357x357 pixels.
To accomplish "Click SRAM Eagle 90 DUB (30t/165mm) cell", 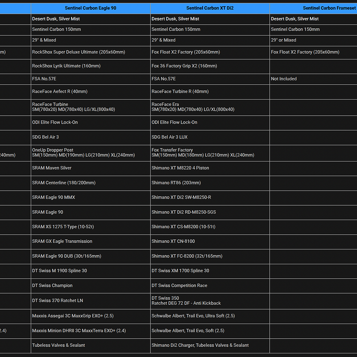I will (91, 256).
